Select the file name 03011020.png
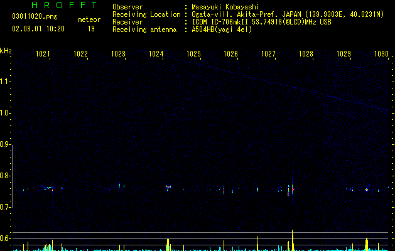Viewport: 395px width, 251px height. tap(35, 16)
